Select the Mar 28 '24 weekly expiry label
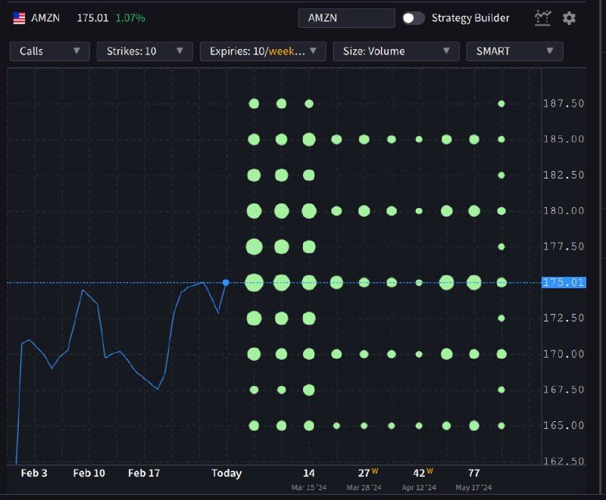Image resolution: width=606 pixels, height=500 pixels. tap(364, 488)
